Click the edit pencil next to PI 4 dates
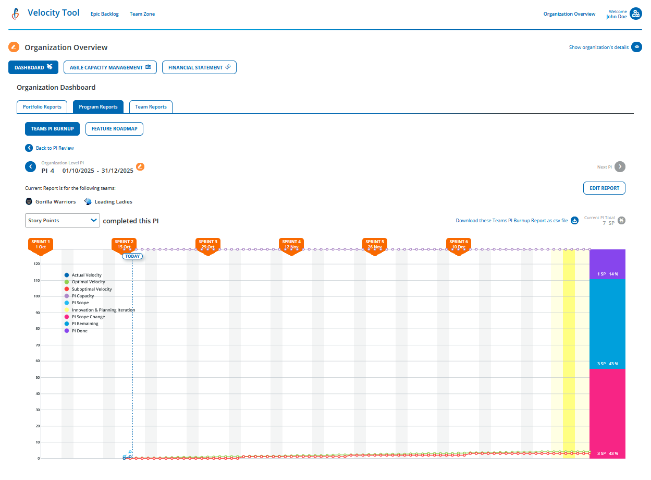 coord(140,167)
